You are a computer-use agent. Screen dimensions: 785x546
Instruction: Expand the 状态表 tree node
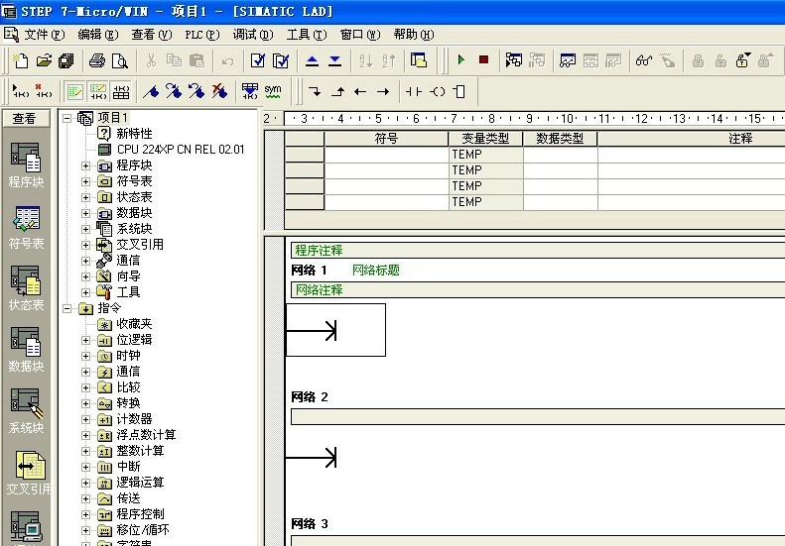point(85,197)
